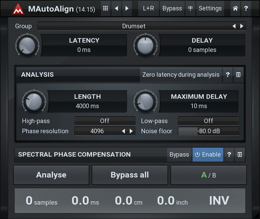Go to previous preset arrow in title bar
The height and width of the screenshot is (219, 260).
[116, 8]
